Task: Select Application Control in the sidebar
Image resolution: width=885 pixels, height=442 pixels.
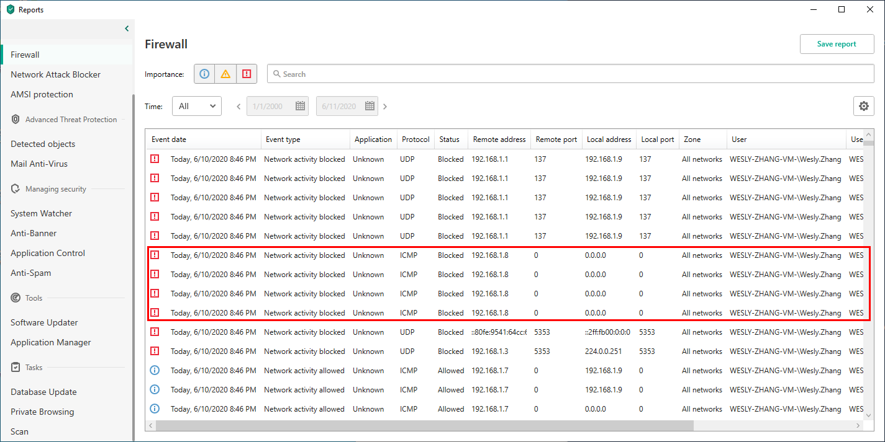Action: click(48, 253)
